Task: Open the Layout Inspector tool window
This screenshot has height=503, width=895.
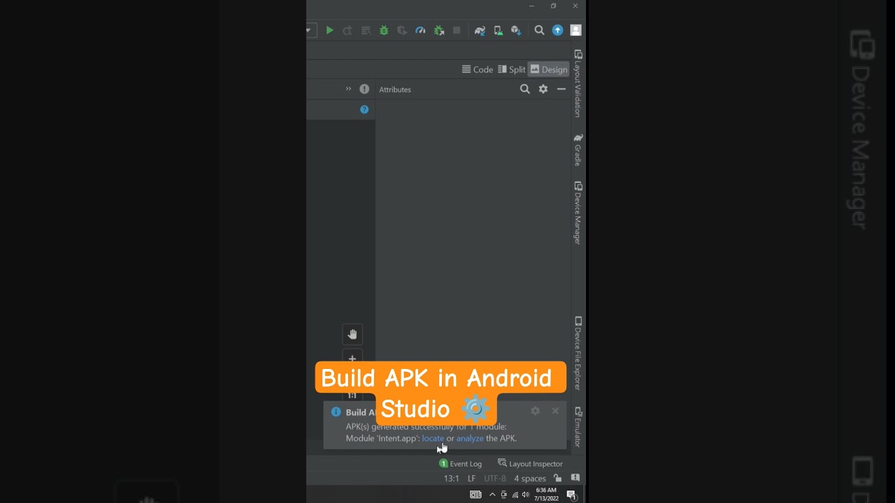Action: (x=530, y=464)
